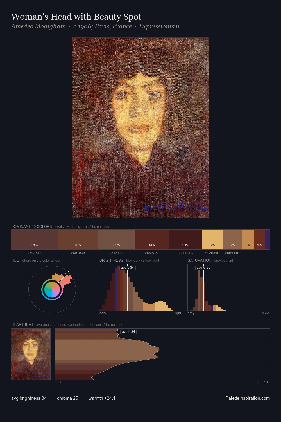Pick the 8% brown swatch #8B644B
The height and width of the screenshot is (422, 281).
232,239
